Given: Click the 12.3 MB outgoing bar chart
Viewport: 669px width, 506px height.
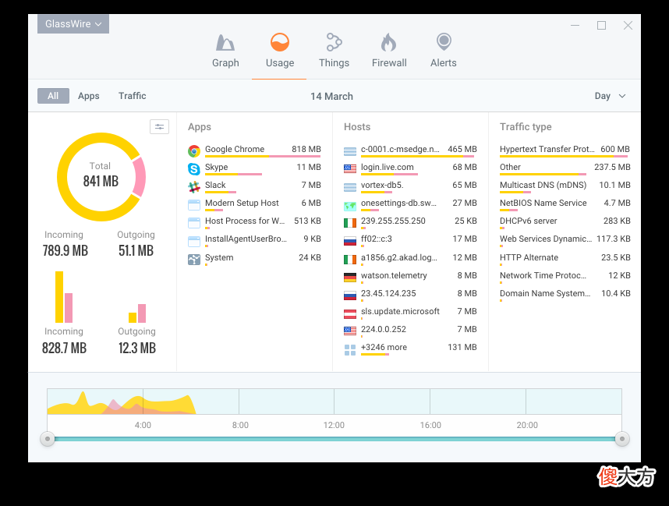Looking at the screenshot, I should click(137, 313).
